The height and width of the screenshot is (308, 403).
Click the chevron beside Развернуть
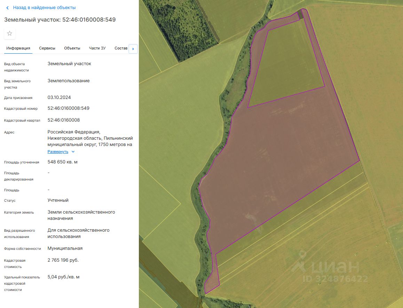point(73,152)
